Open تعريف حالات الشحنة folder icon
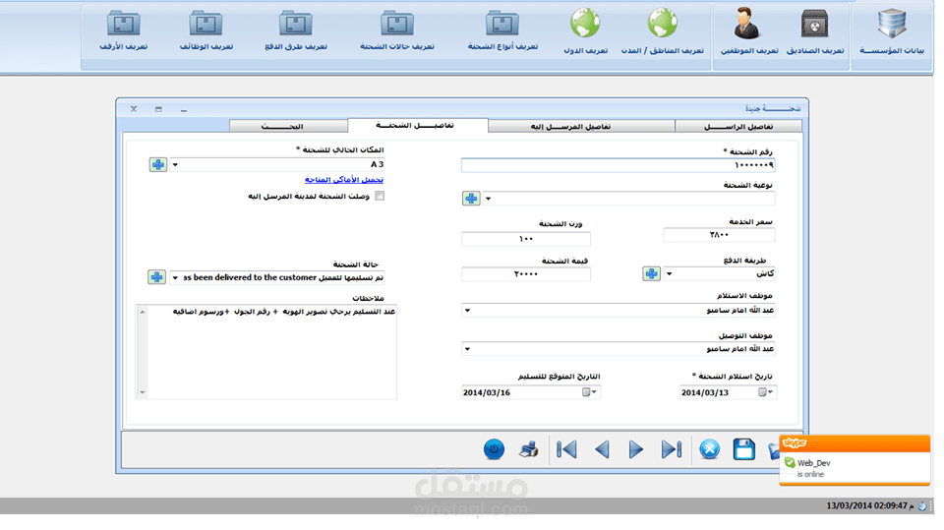944x530 pixels. [396, 29]
